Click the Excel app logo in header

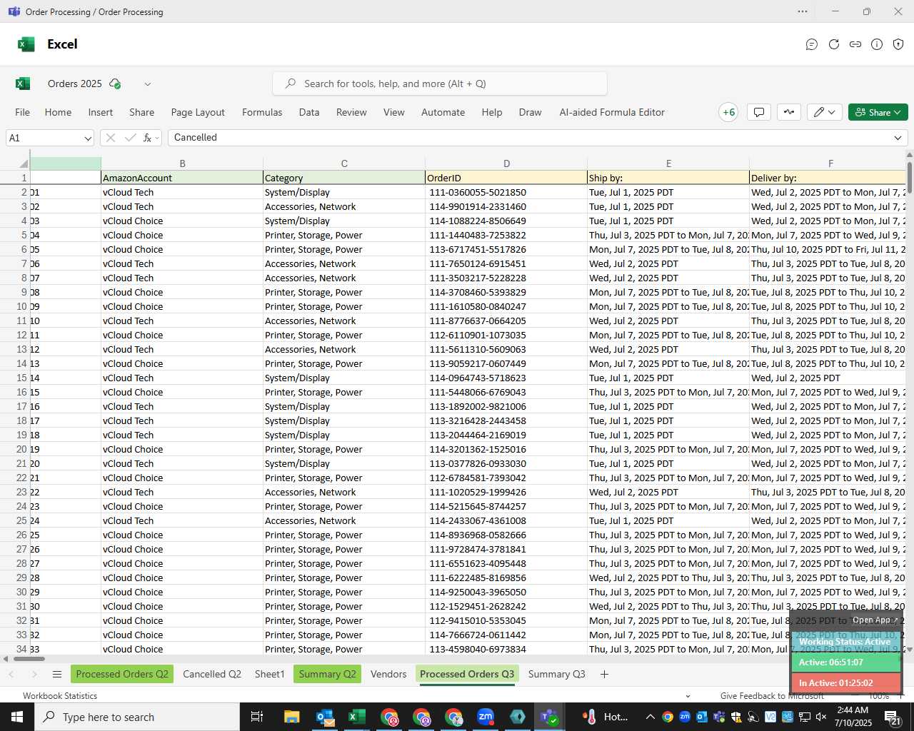pos(26,44)
